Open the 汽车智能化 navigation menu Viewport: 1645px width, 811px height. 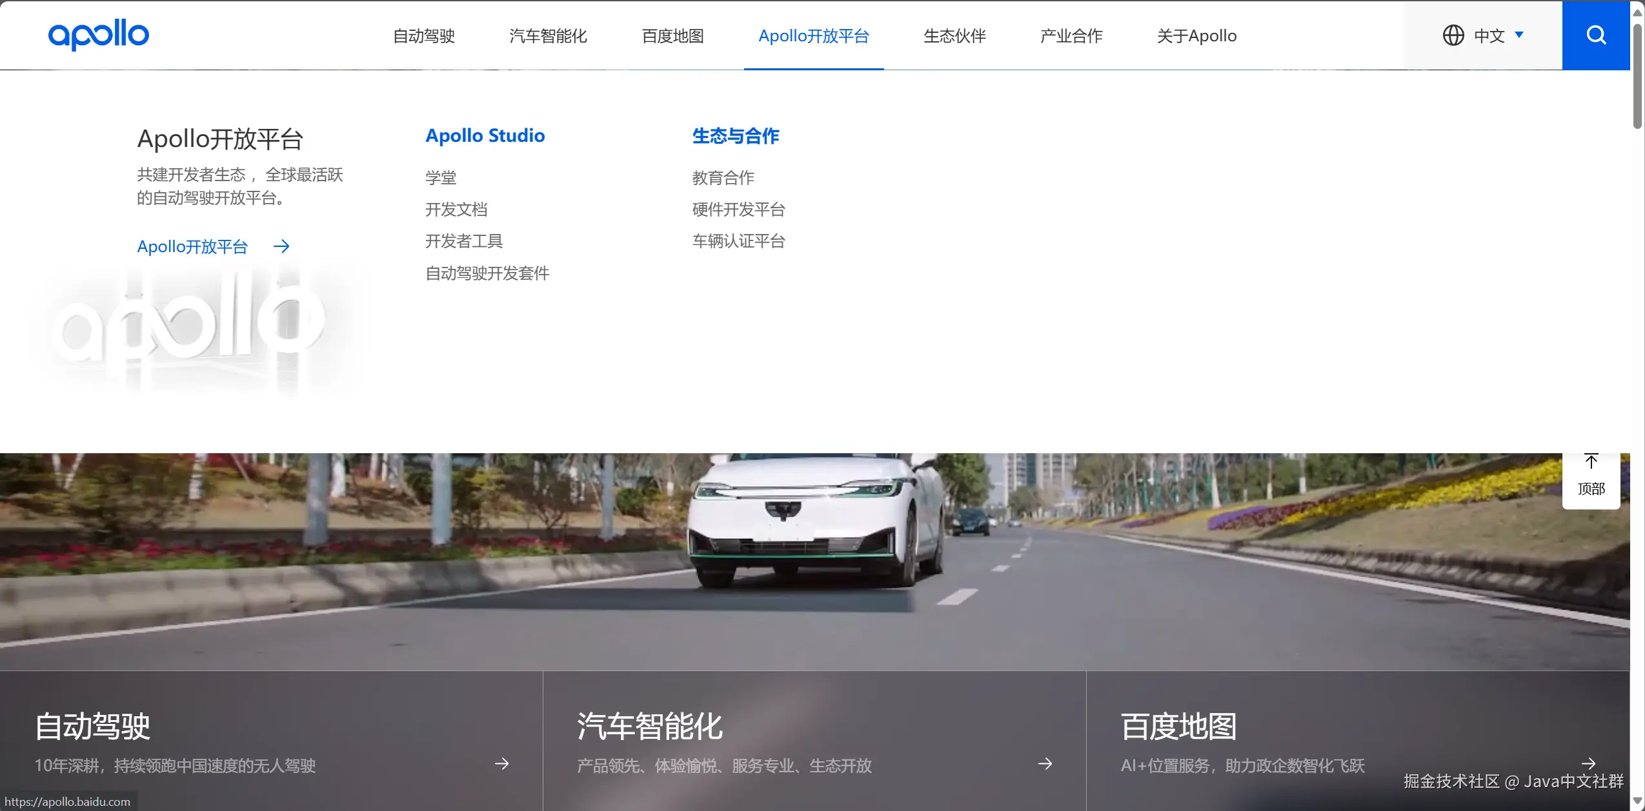548,36
